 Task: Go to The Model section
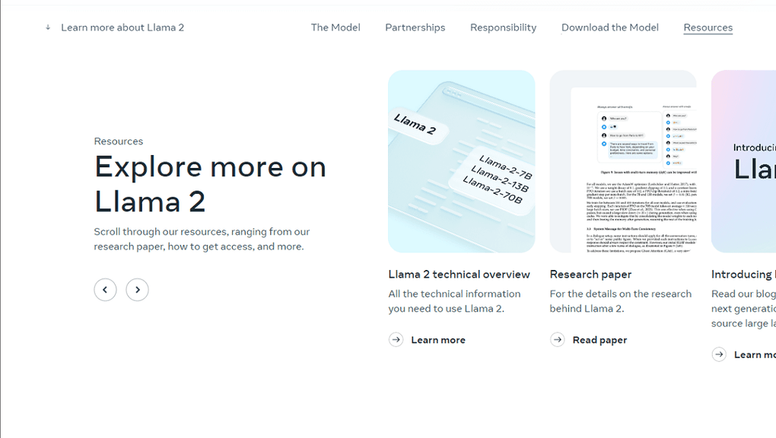(x=336, y=27)
